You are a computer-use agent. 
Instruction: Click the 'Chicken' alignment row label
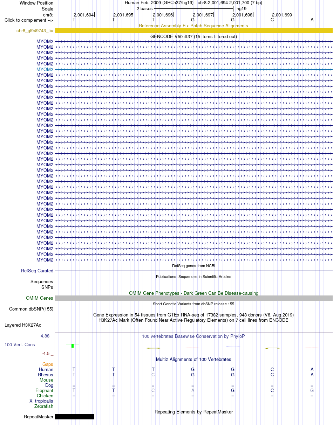[x=45, y=396]
